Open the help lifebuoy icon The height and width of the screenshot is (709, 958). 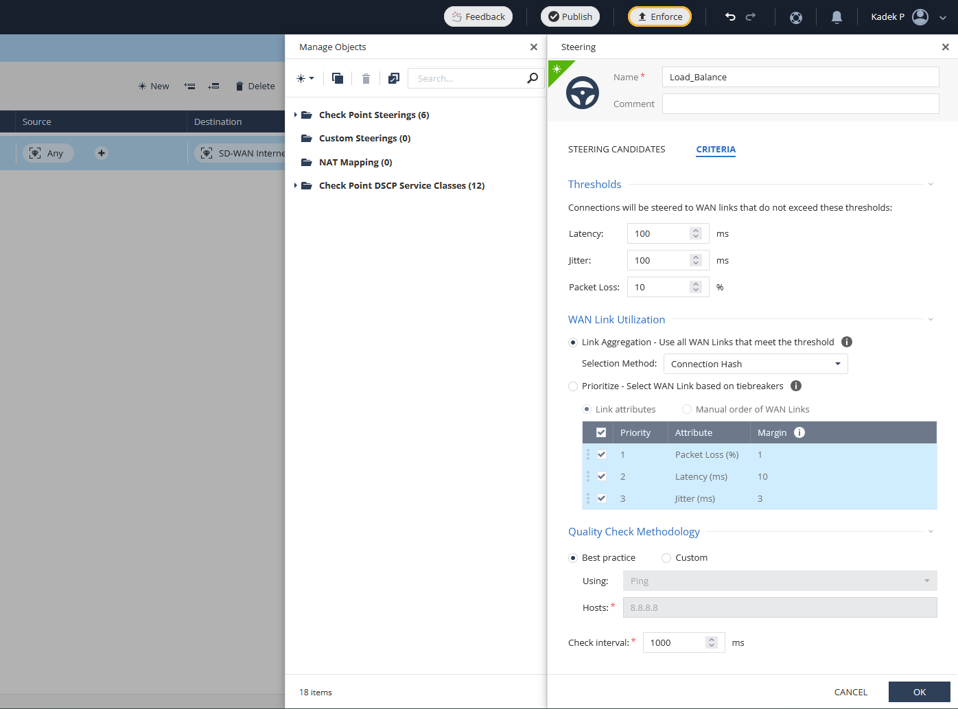(796, 17)
